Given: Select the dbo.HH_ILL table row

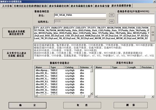Looking at the screenshot, I should click(41, 82).
